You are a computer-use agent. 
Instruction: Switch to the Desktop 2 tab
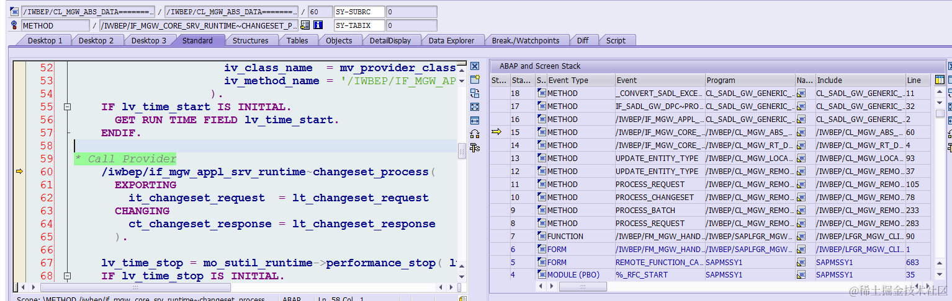click(x=96, y=40)
